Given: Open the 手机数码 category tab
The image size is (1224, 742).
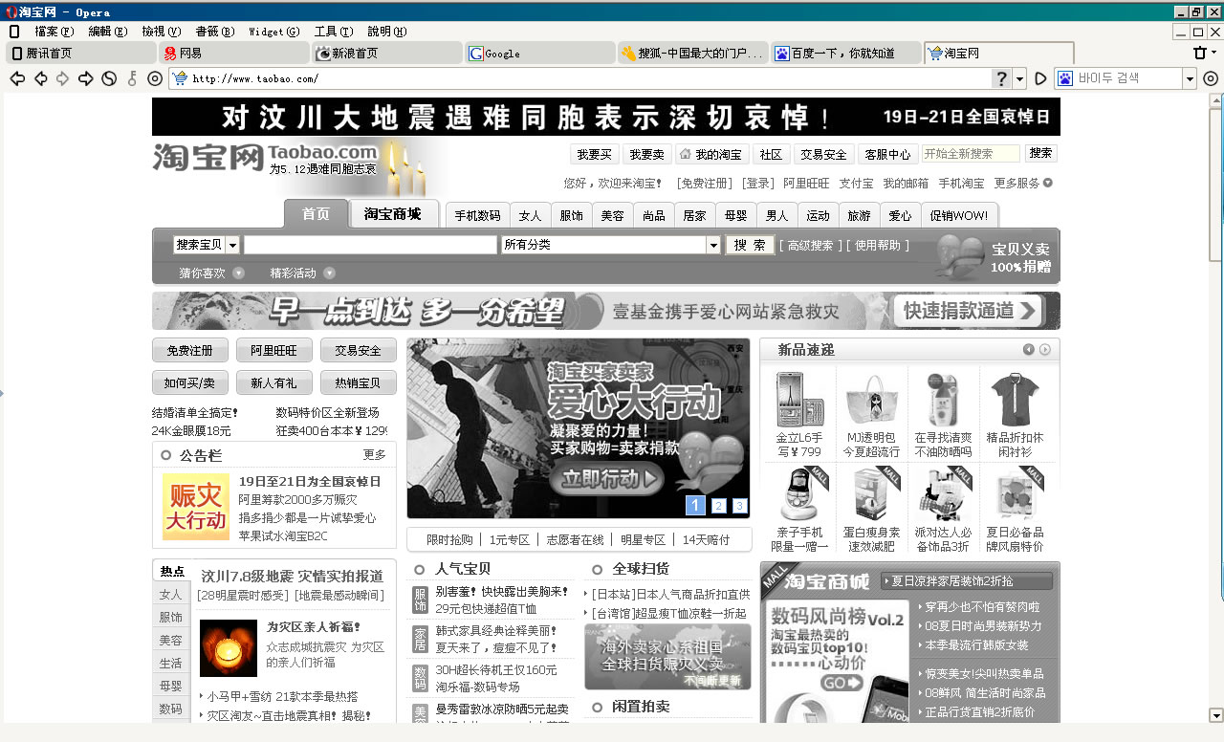Looking at the screenshot, I should (477, 216).
